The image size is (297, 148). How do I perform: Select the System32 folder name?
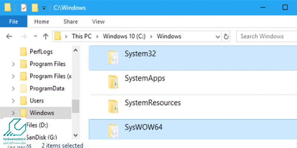pyautogui.click(x=140, y=54)
